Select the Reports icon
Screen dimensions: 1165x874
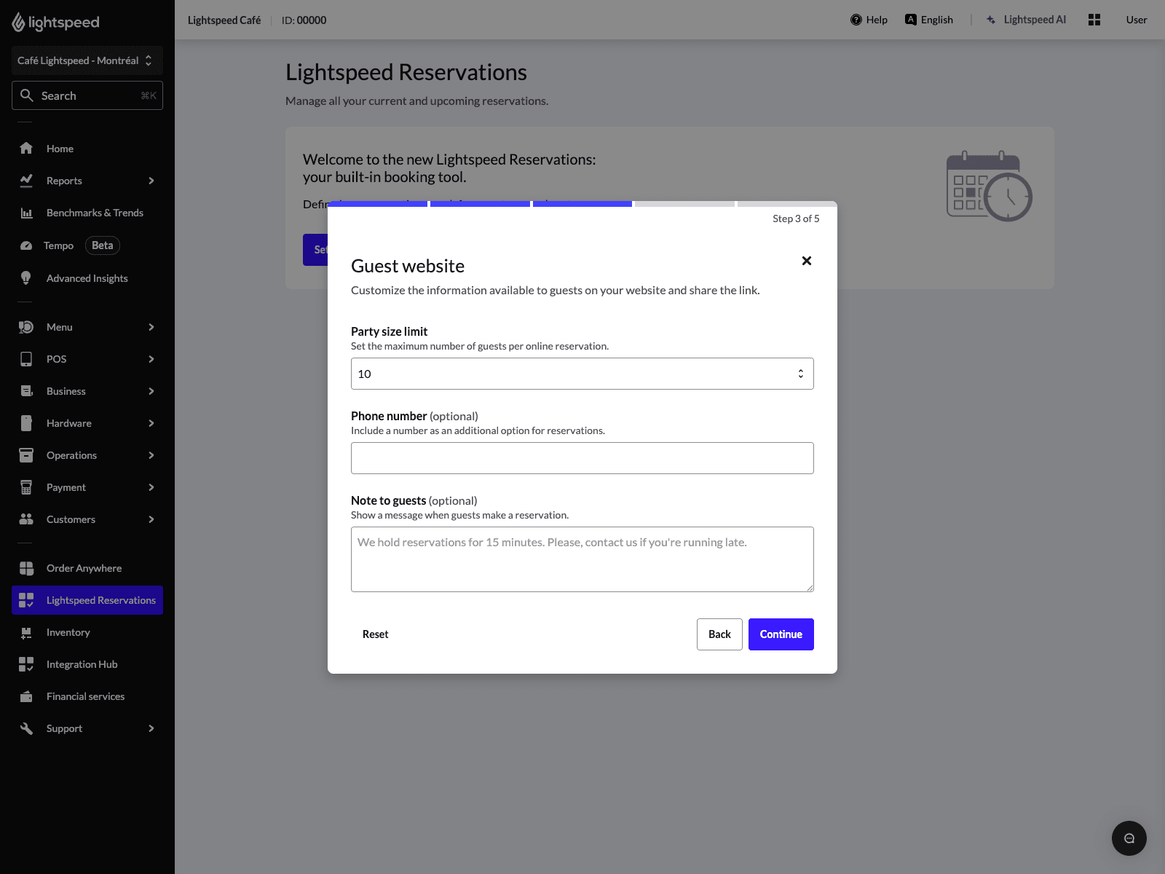(x=26, y=180)
